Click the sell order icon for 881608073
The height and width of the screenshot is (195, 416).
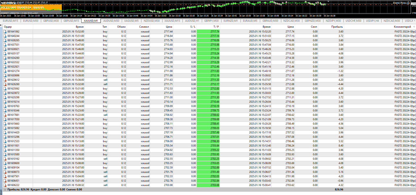5,172
